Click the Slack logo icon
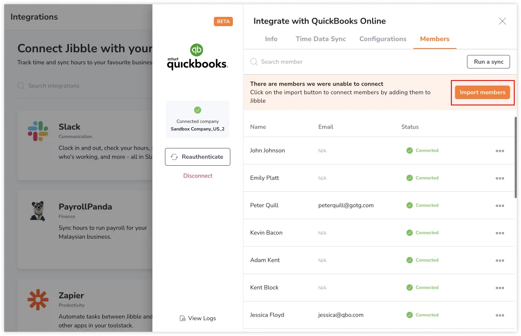The image size is (521, 336). pyautogui.click(x=38, y=131)
